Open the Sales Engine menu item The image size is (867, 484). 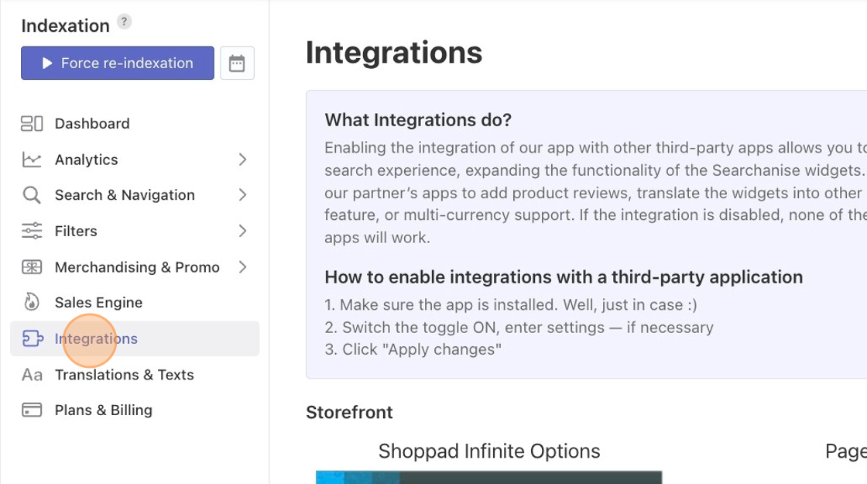[x=98, y=303]
